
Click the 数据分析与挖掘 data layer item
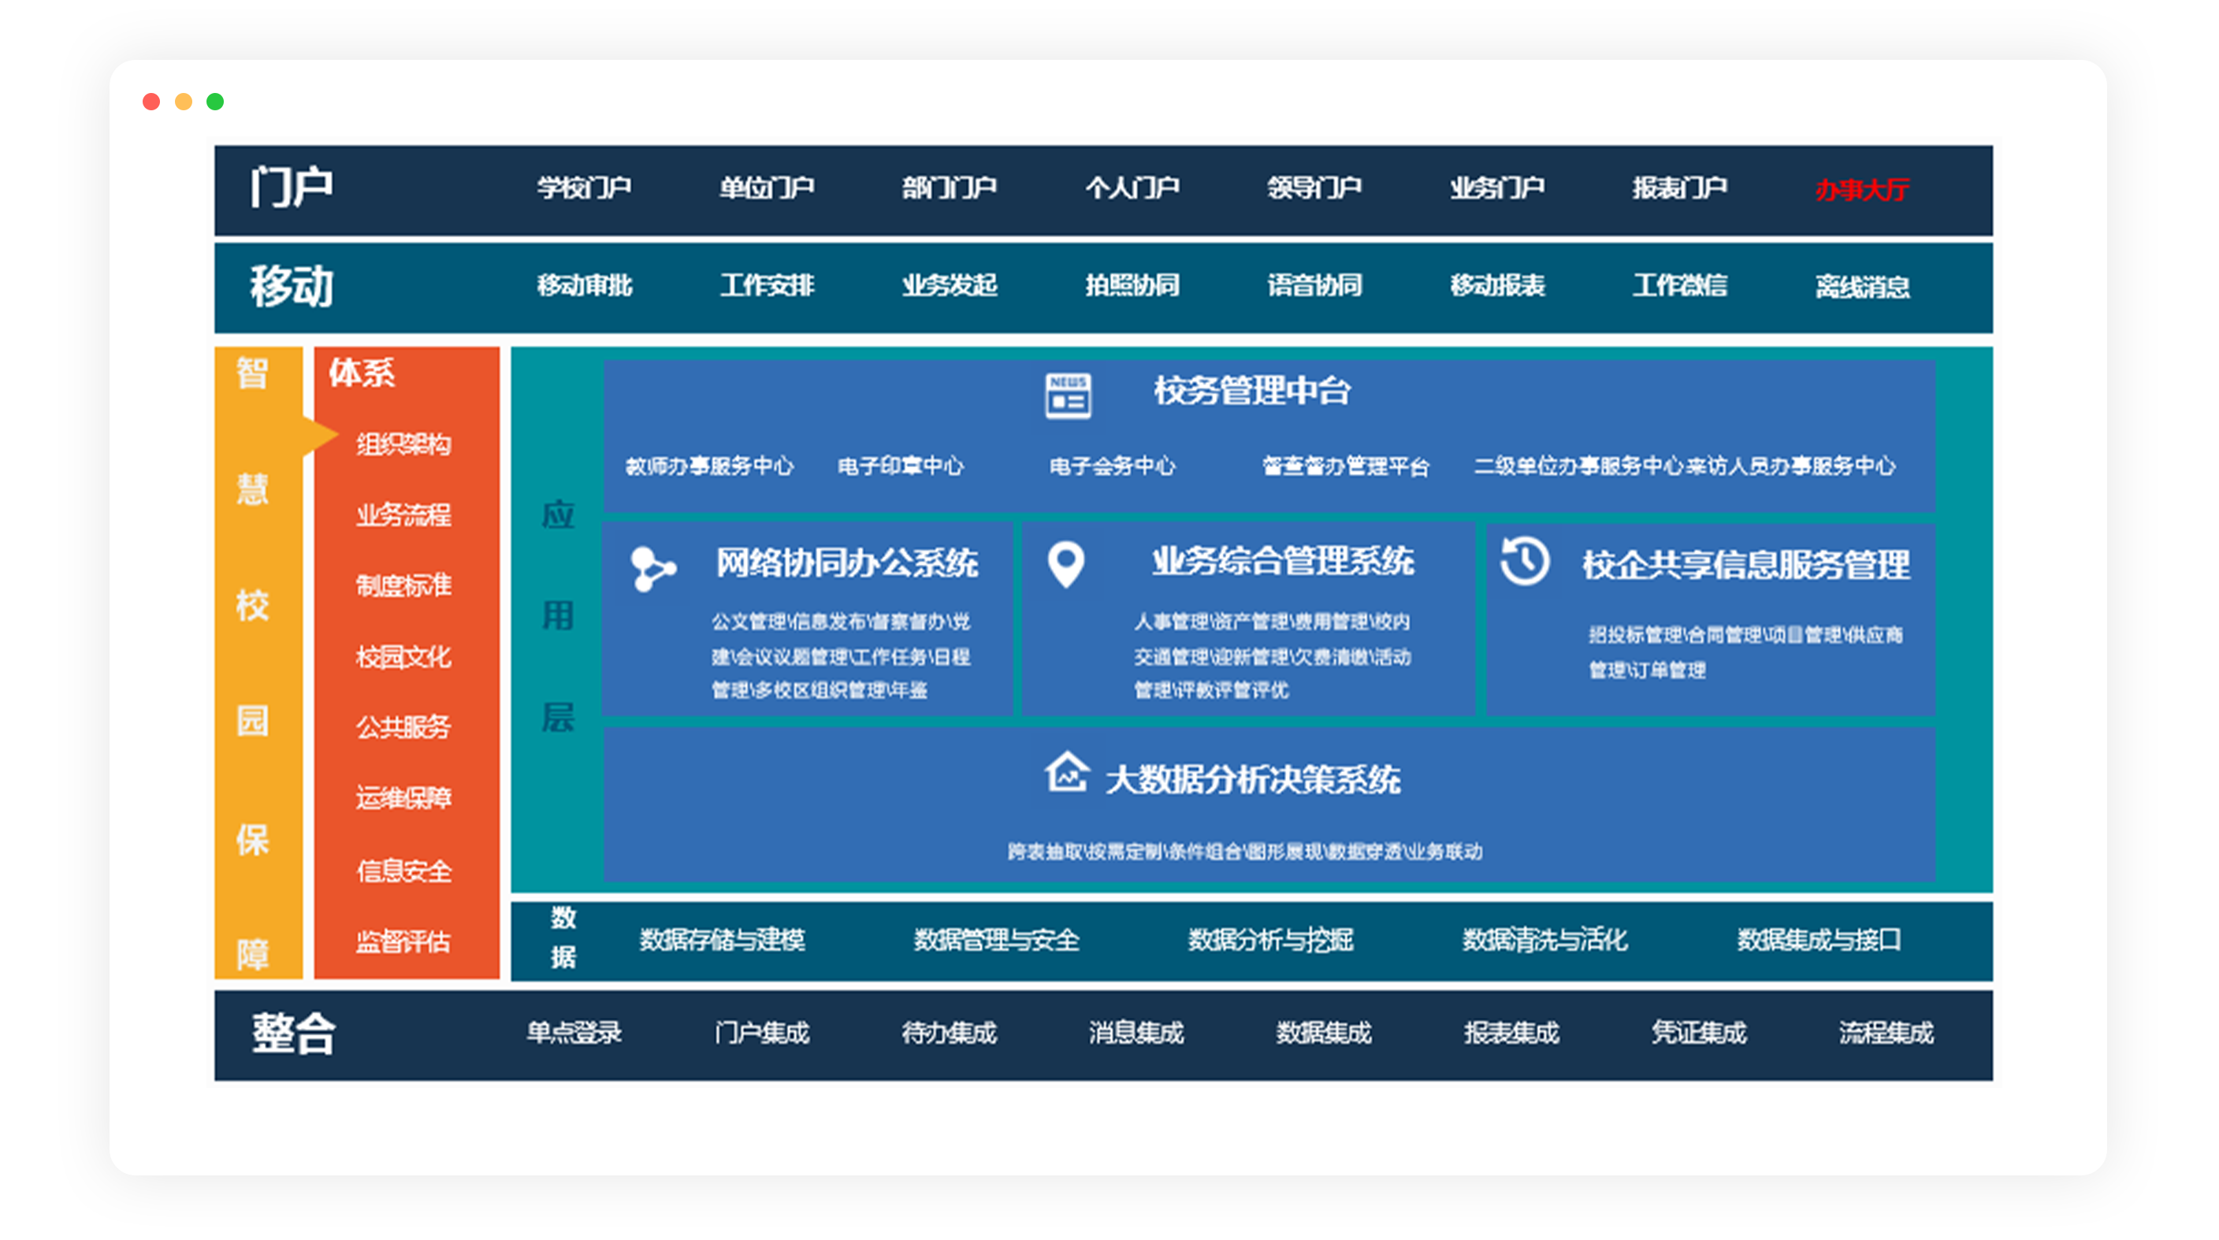point(1269,941)
